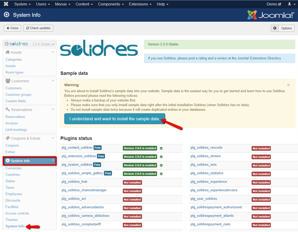
Task: Install the Solidres sample data
Action: click(115, 119)
